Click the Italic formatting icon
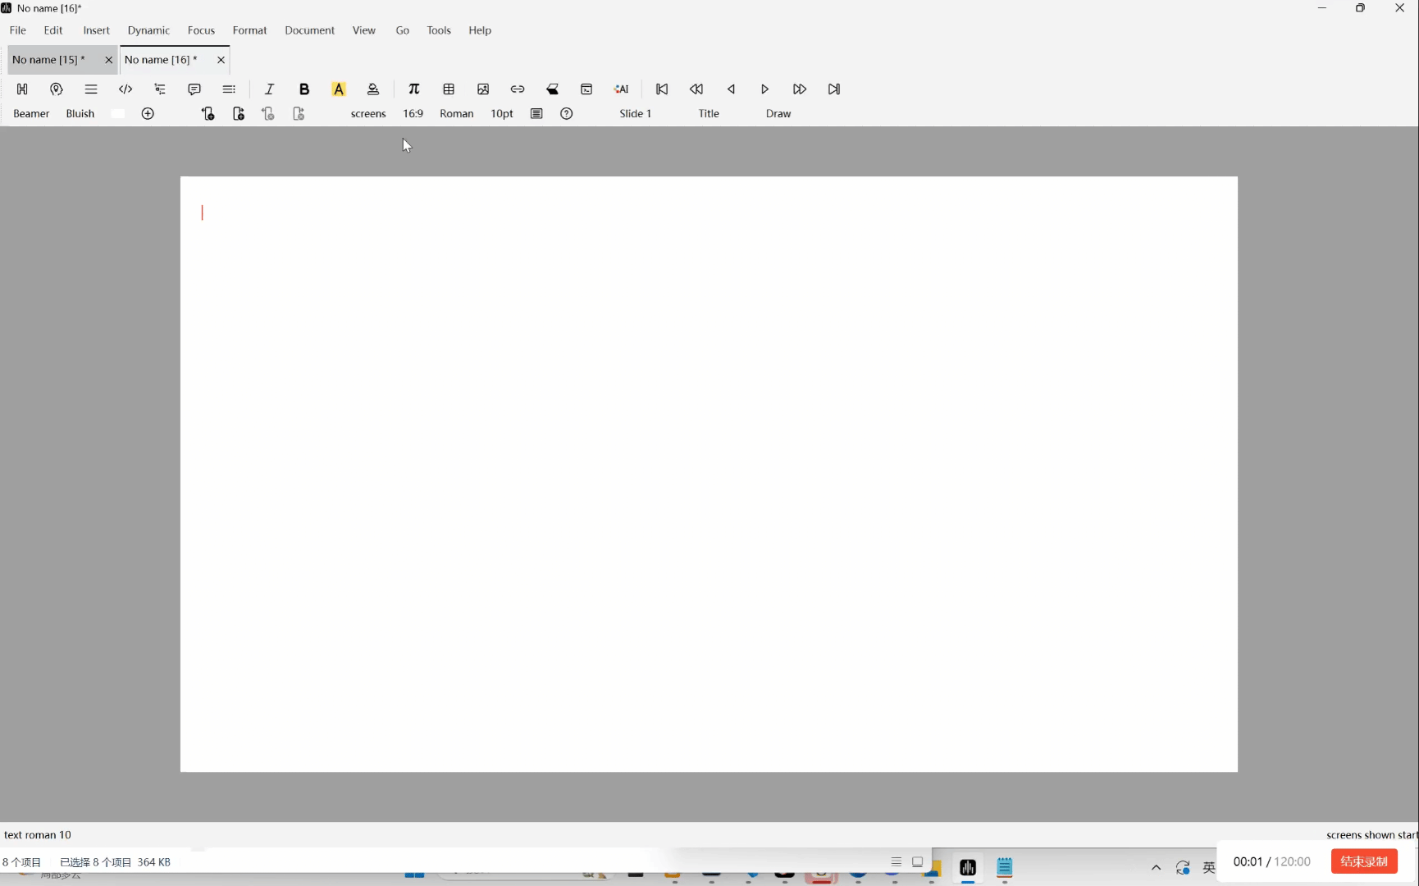Viewport: 1419px width, 886px height. click(269, 89)
